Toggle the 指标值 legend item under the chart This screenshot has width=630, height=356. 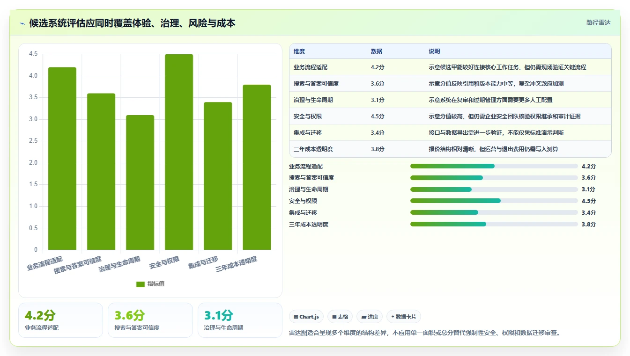[150, 284]
